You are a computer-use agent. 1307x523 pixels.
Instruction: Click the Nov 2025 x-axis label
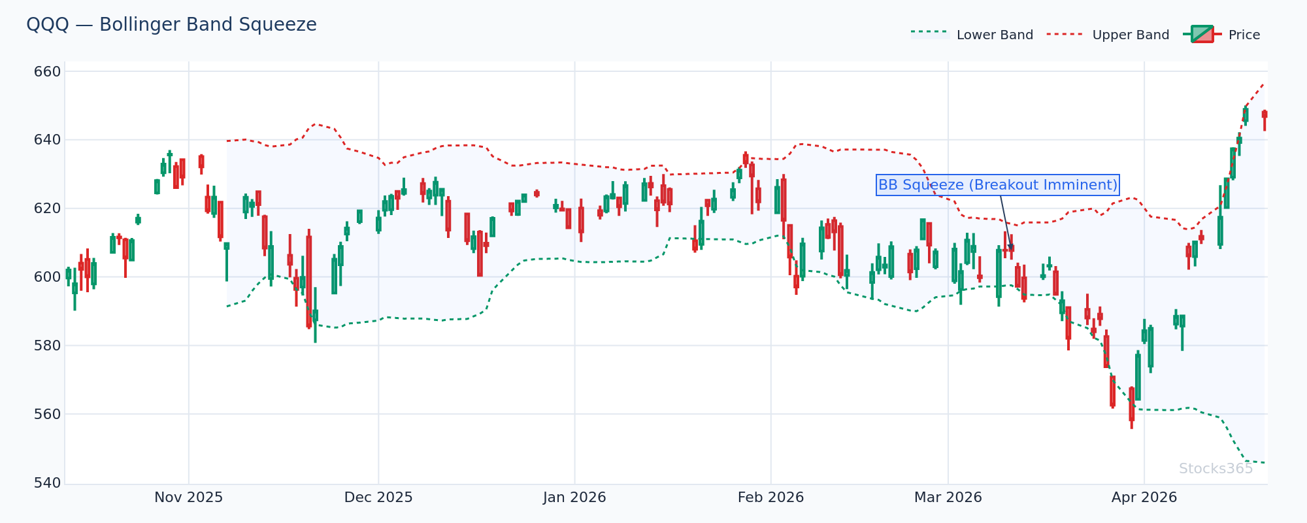coord(189,498)
